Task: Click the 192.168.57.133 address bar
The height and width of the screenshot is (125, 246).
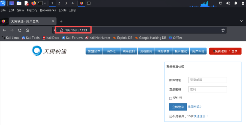Action: pos(139,30)
